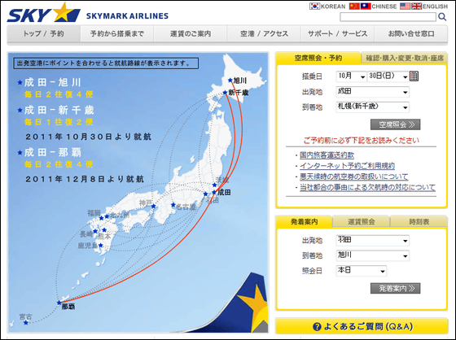Image resolution: width=456 pixels, height=340 pixels.
Task: Open the boarding day dropdown 30日(日)
Action: [388, 76]
